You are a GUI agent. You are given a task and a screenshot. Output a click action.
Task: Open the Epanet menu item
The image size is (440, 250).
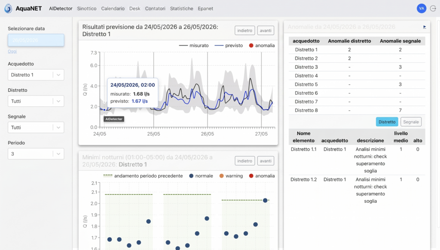205,9
